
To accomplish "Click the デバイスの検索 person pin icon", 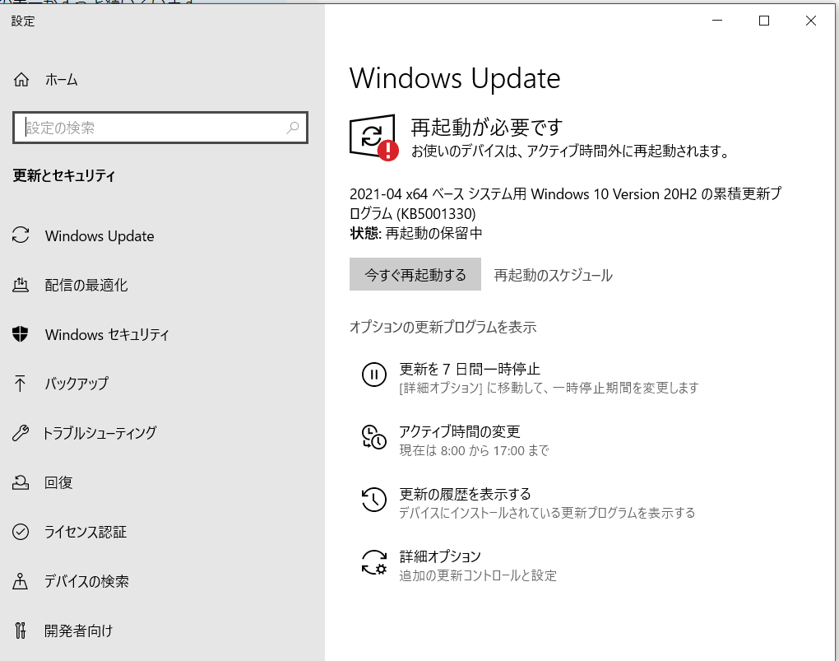I will 21,581.
